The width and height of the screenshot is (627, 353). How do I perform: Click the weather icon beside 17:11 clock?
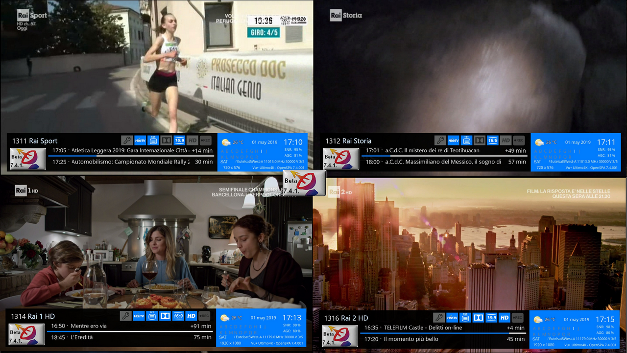[539, 142]
